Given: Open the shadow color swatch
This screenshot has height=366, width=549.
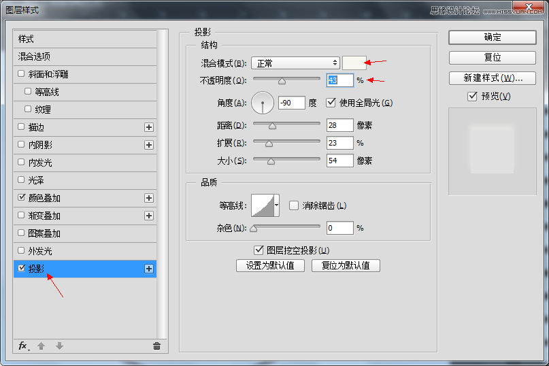Looking at the screenshot, I should click(354, 63).
